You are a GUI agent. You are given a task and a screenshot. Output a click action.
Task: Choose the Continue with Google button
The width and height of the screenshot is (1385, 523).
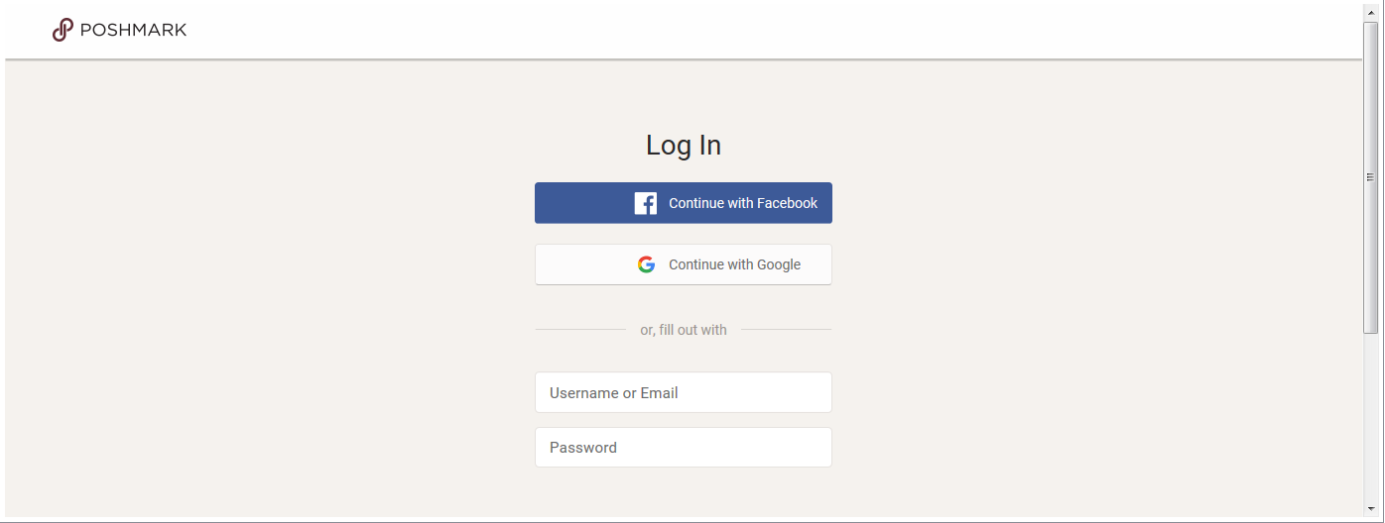coord(684,264)
